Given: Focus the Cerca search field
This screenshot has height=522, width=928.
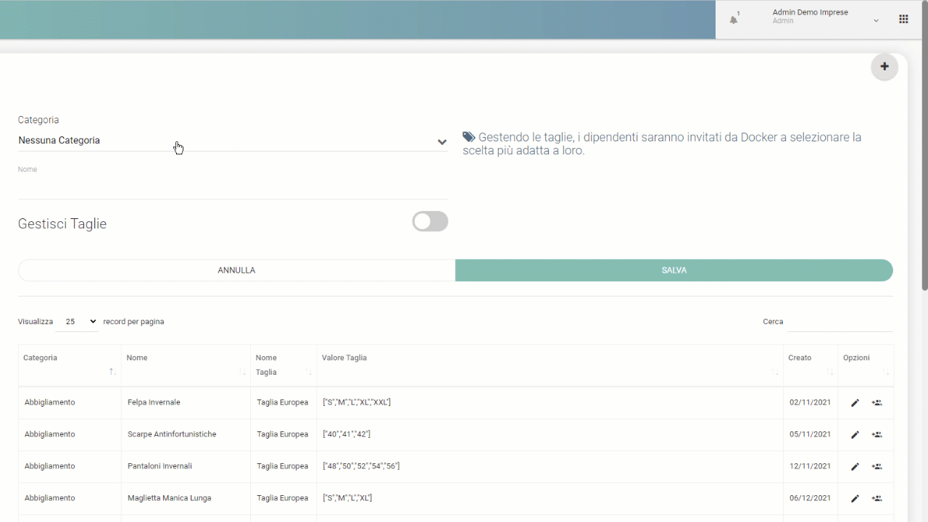Looking at the screenshot, I should [840, 322].
